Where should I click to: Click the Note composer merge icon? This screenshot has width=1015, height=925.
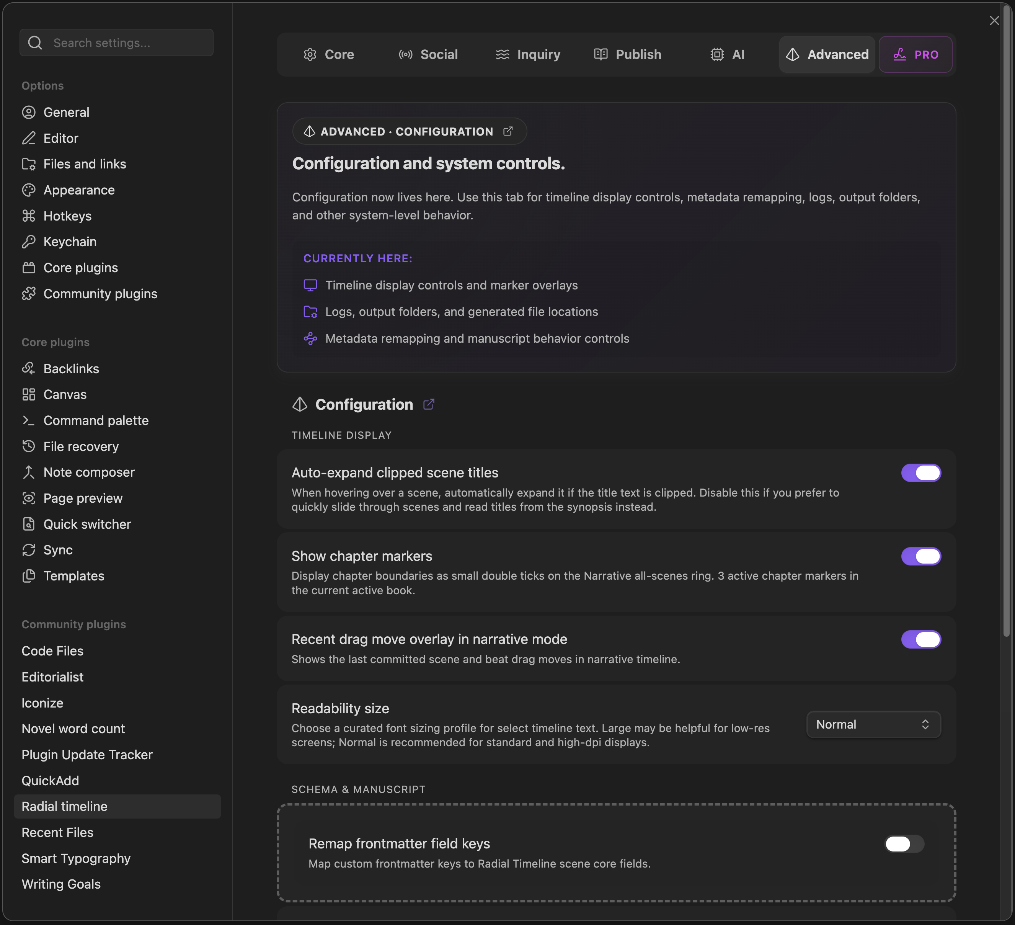[29, 472]
